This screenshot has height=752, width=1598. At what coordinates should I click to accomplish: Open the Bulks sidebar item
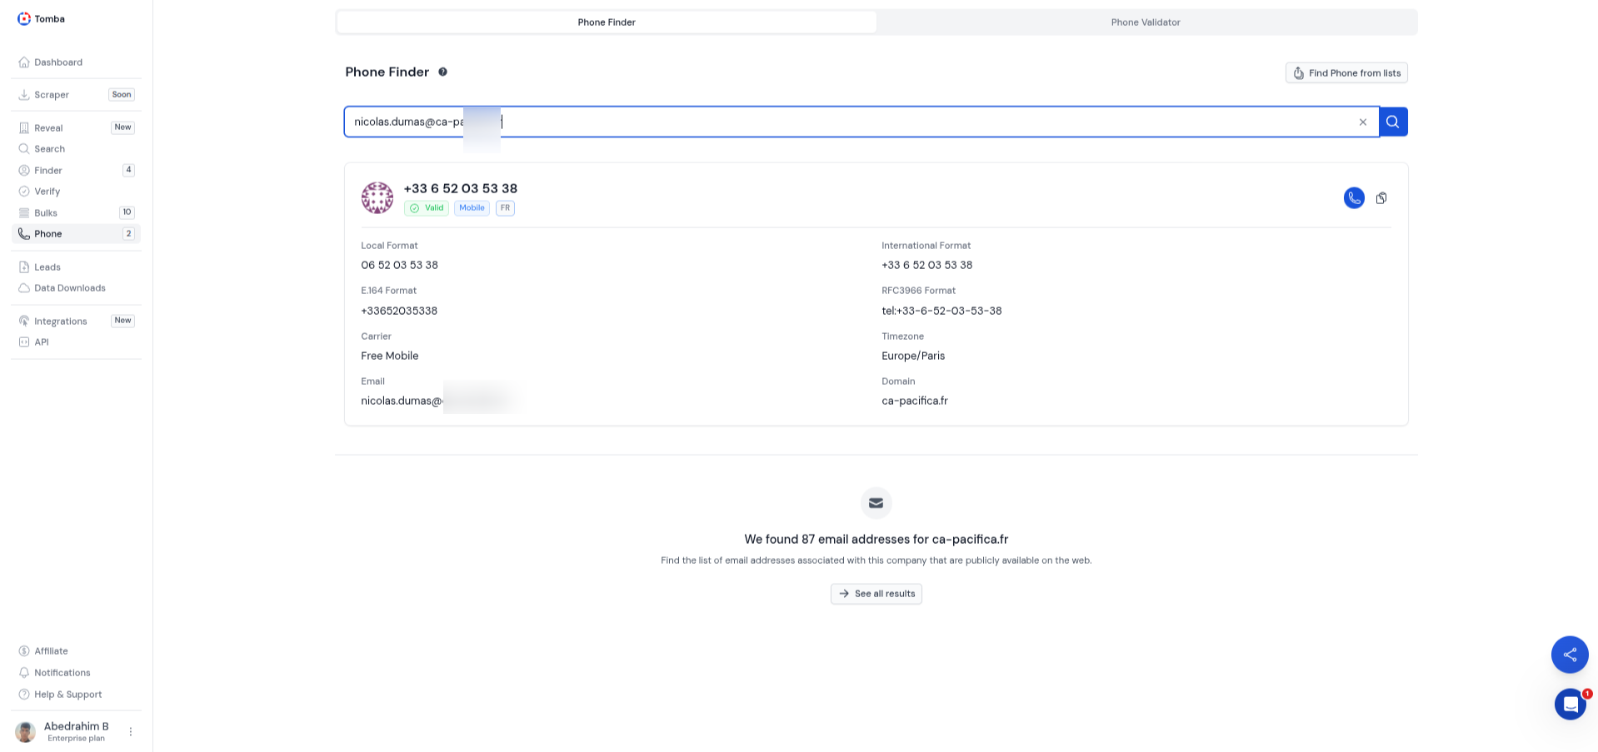tap(46, 213)
